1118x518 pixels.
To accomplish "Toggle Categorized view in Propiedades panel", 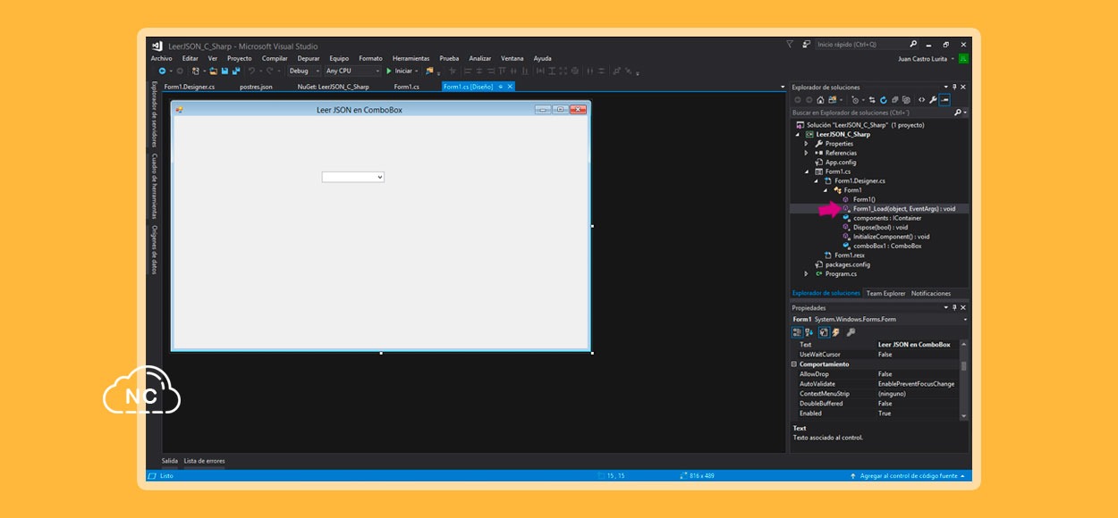I will click(x=797, y=332).
